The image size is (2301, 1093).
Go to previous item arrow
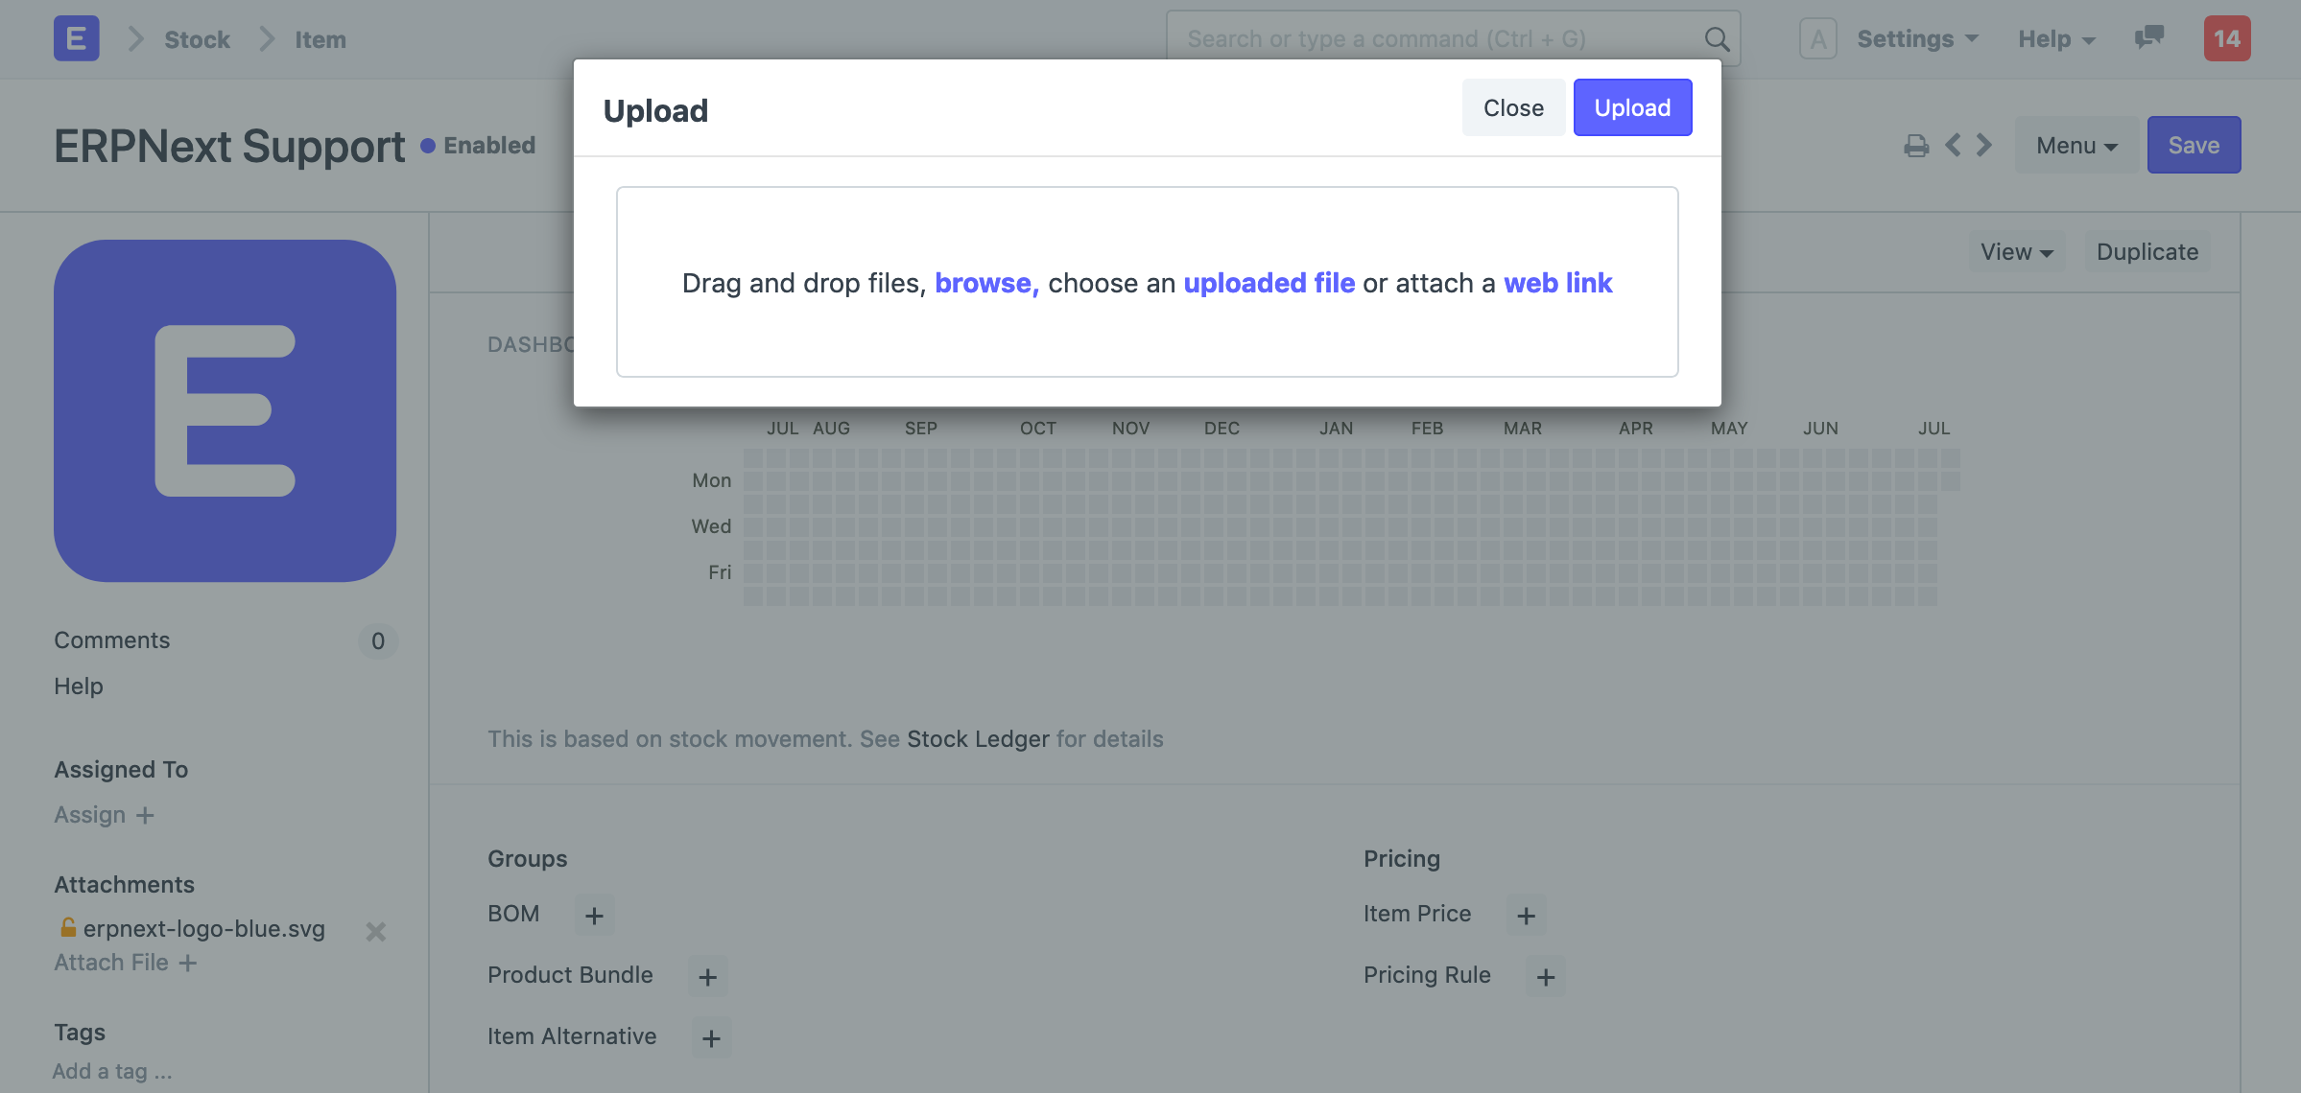1953,146
